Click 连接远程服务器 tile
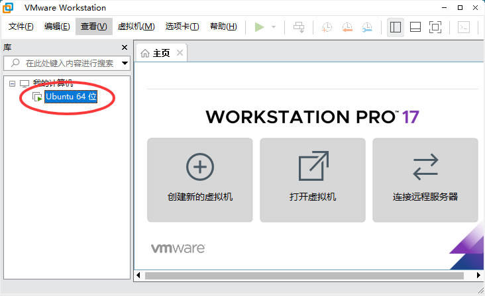Screen dimensions: 485x296 [x=425, y=179]
